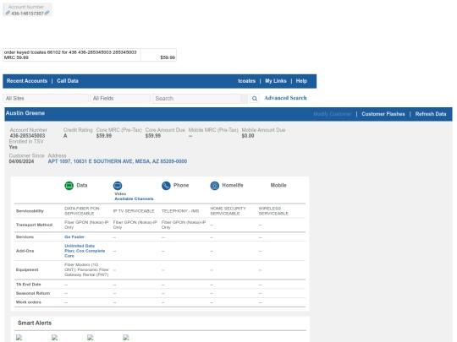Click the fourth Smart Alerts image icon

126,337
